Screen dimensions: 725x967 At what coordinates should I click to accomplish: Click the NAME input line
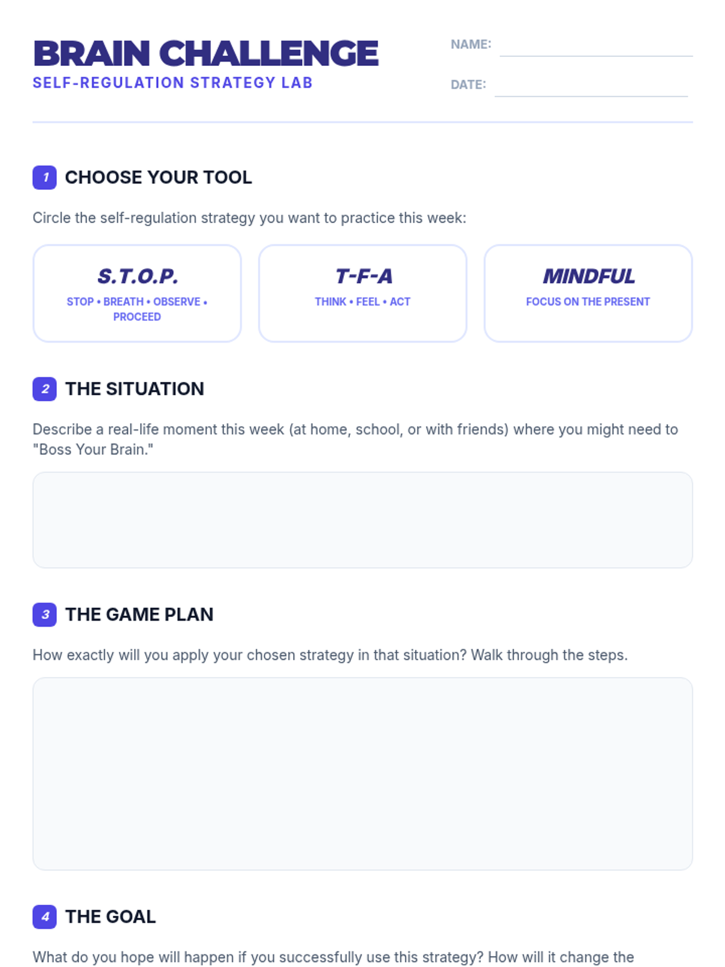596,47
